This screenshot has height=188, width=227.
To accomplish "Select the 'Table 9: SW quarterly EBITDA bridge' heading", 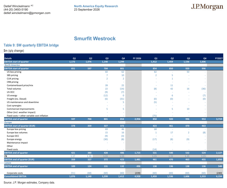I will click(31, 45).
